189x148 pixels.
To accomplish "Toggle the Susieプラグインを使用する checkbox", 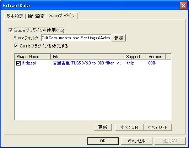I will 11,30.
